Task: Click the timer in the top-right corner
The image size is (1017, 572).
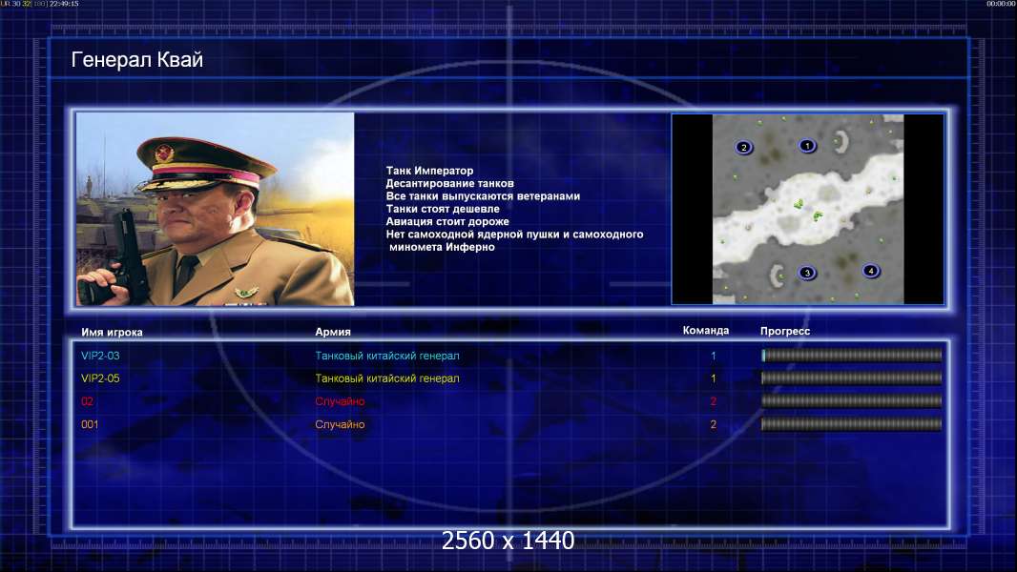Action: pos(1001,4)
